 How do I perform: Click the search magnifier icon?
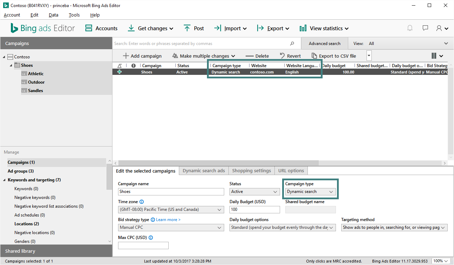tap(292, 44)
